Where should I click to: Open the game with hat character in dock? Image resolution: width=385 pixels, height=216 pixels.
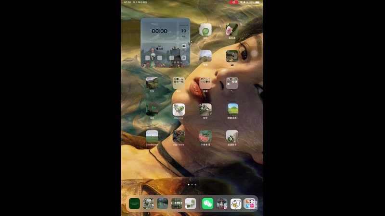[222, 204]
